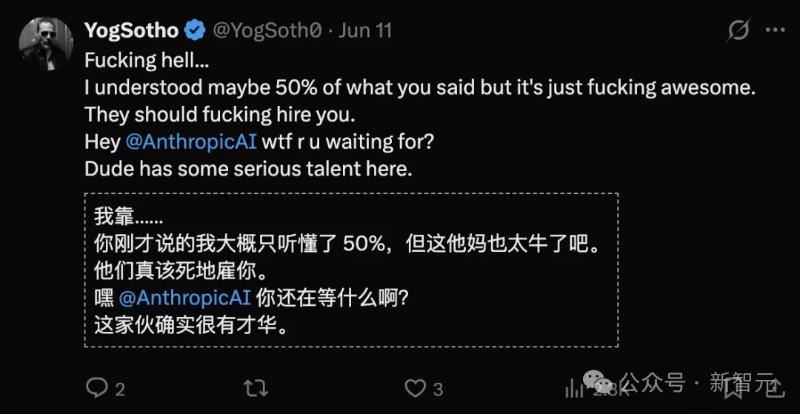Click the YogSotho display name
The image size is (800, 414).
(x=131, y=30)
